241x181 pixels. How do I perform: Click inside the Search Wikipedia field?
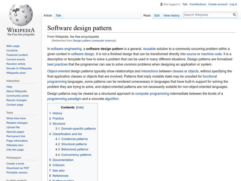[x=205, y=14]
